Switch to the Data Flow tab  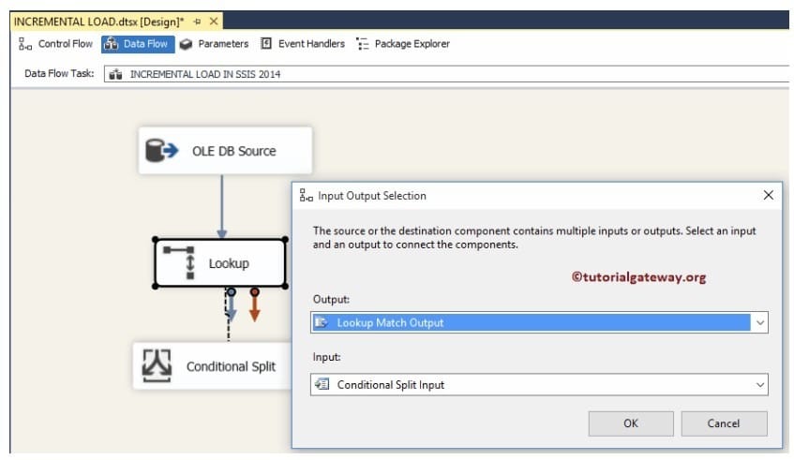(138, 44)
